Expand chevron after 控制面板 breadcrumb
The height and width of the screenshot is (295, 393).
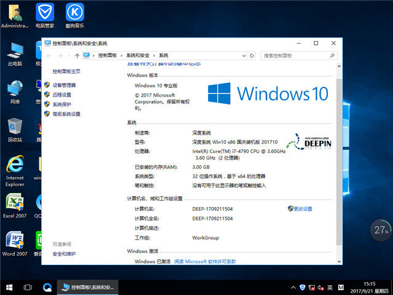122,55
